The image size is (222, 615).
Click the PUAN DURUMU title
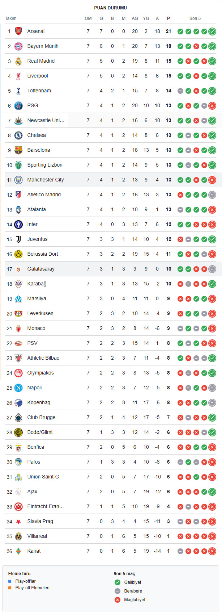(111, 8)
